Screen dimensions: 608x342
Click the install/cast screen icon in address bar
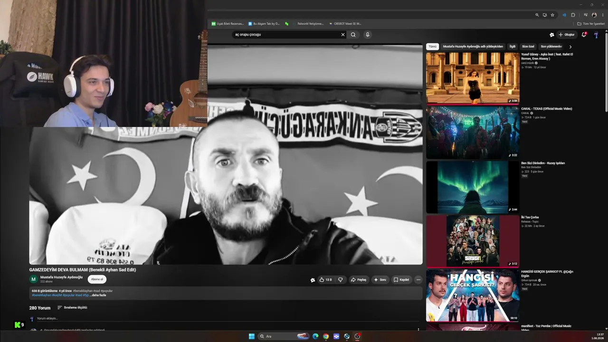coord(545,15)
